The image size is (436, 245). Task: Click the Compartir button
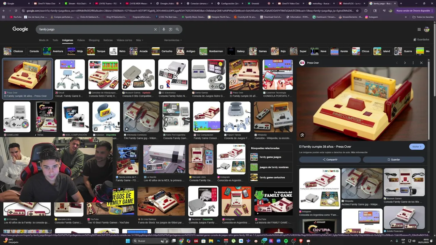330,160
